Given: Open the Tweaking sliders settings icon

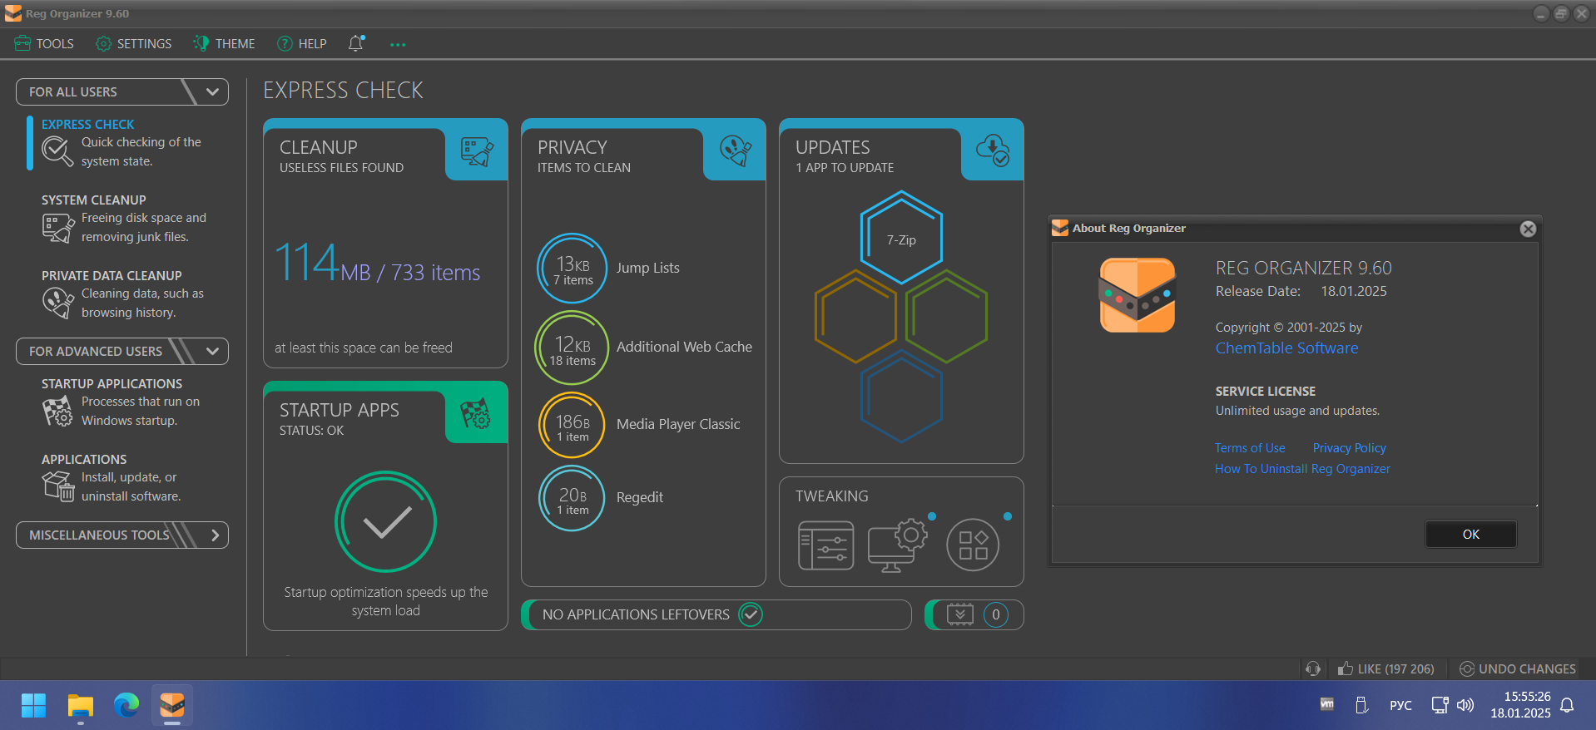Looking at the screenshot, I should click(x=825, y=545).
